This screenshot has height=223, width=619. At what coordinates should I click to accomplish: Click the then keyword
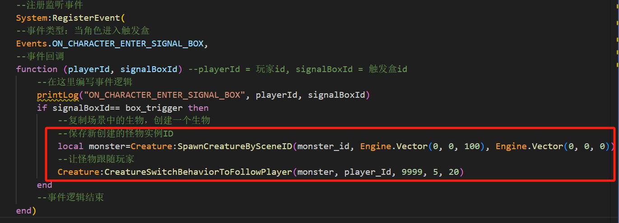pos(198,108)
